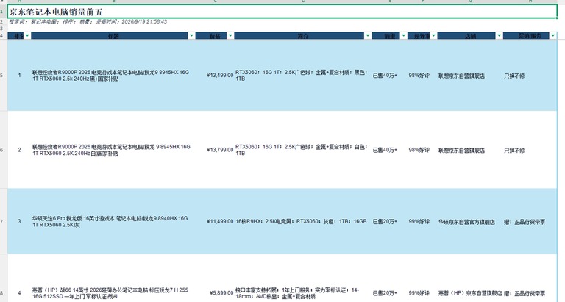Open the 排名 column filter dropdown
The height and width of the screenshot is (302, 565).
[x=27, y=35]
